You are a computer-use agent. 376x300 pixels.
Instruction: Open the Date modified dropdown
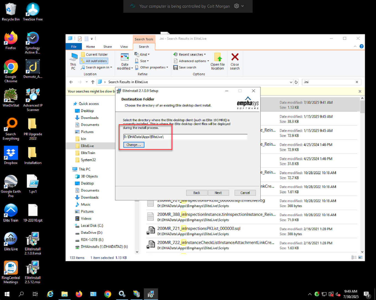point(125,61)
